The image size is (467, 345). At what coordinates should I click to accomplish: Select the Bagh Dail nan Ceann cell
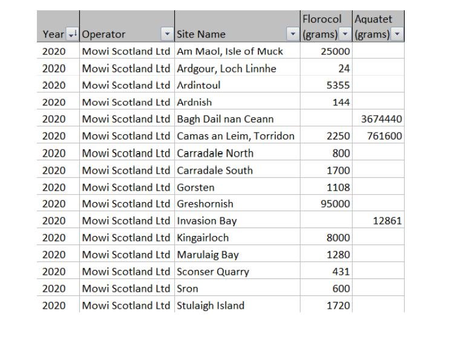click(225, 119)
